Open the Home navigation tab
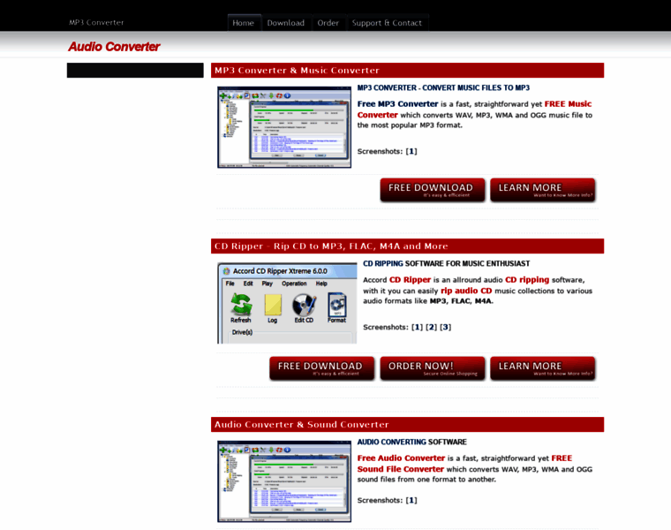 point(243,23)
